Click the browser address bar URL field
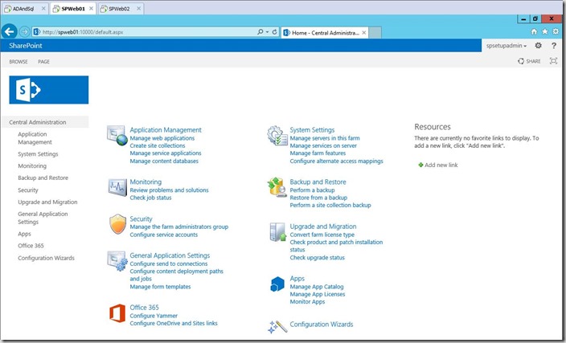The height and width of the screenshot is (343, 566). click(x=145, y=32)
